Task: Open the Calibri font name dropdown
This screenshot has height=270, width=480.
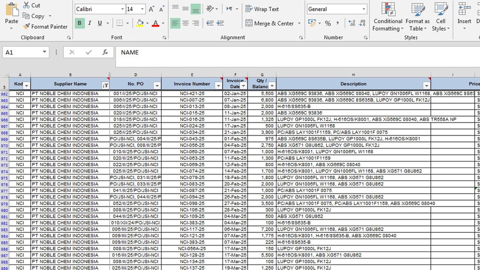Action: 122,9
